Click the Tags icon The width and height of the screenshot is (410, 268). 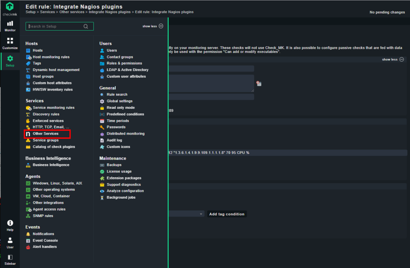(28, 63)
